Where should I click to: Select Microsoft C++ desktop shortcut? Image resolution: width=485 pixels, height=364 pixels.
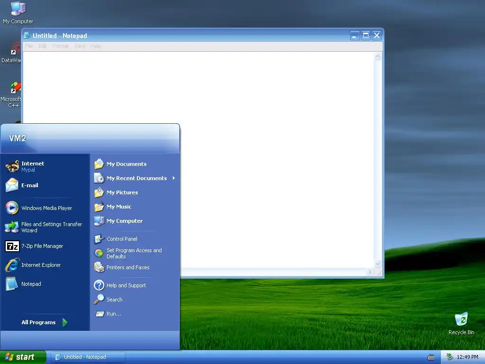(16, 88)
